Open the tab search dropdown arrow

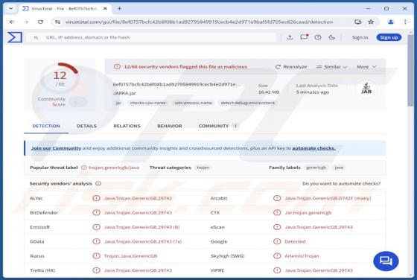pos(11,8)
